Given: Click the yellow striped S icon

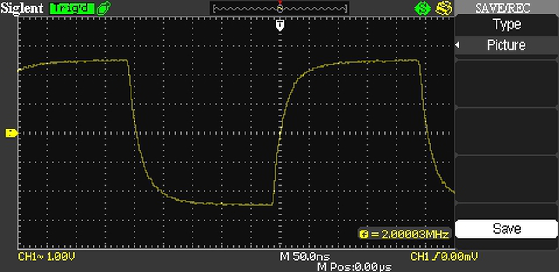Looking at the screenshot, I should pos(444,8).
